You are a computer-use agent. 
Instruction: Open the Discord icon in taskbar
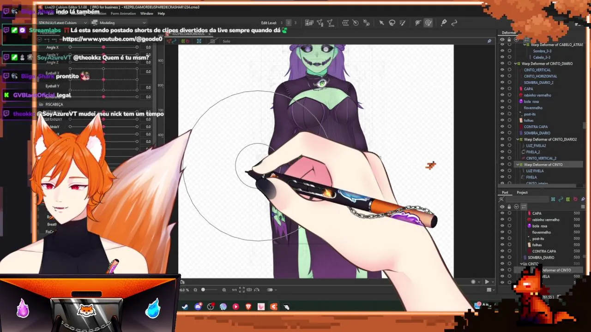198,307
